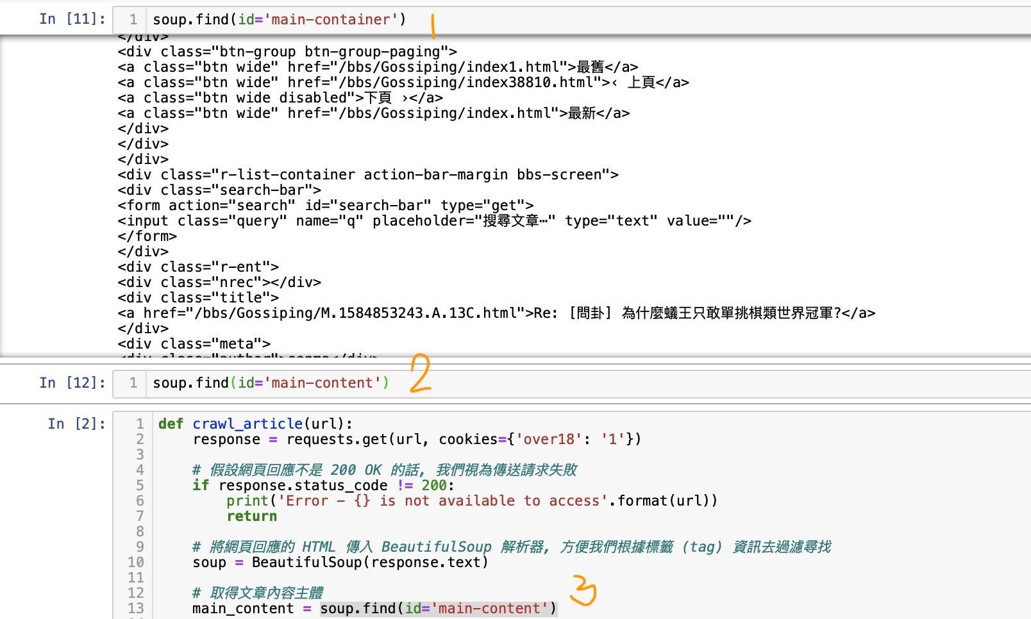
Task: Click output line div class="btn-group btn-group-paging"
Action: (287, 51)
